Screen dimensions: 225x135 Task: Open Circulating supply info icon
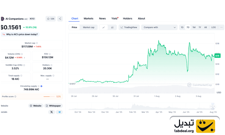(x=39, y=86)
